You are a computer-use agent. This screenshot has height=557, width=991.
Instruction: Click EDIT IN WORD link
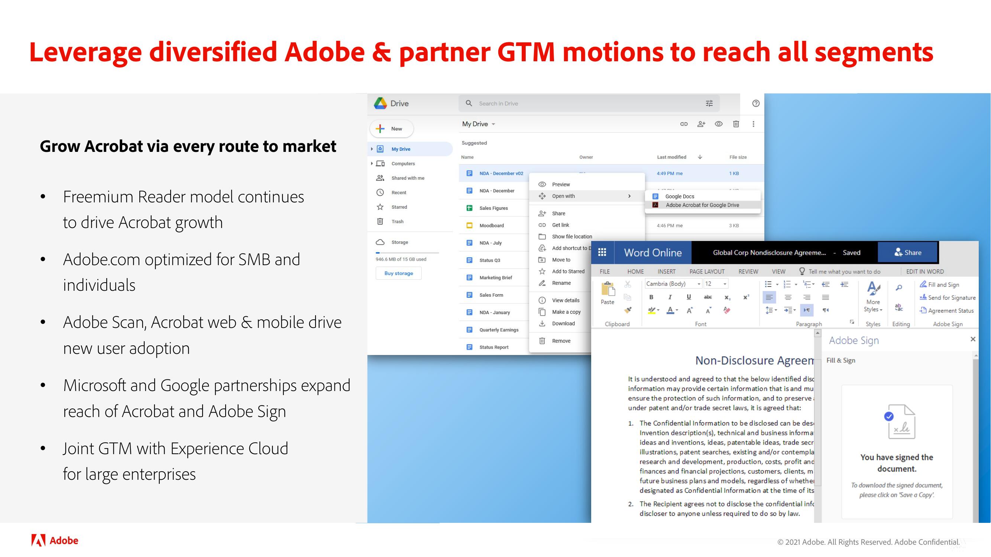pyautogui.click(x=925, y=271)
